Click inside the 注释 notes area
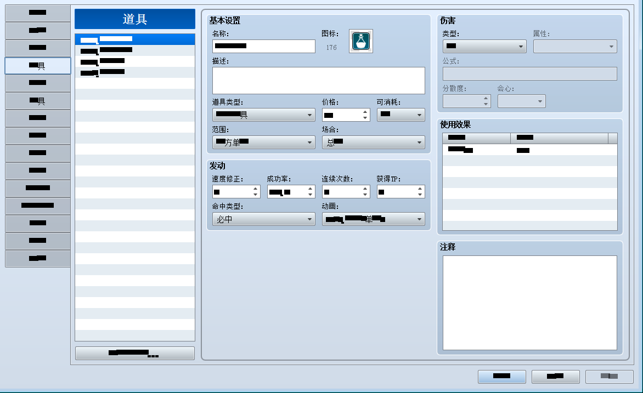Image resolution: width=643 pixels, height=393 pixels. point(530,303)
